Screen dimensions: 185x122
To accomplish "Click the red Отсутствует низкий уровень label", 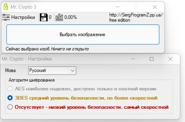I will pyautogui.click(x=92, y=107).
